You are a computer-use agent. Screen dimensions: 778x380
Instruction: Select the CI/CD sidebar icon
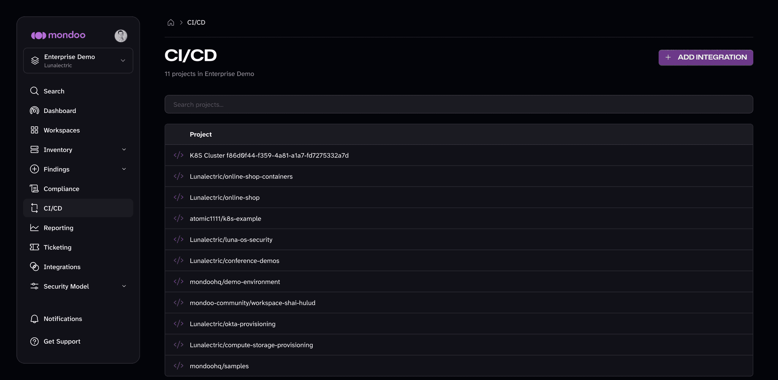pyautogui.click(x=35, y=208)
